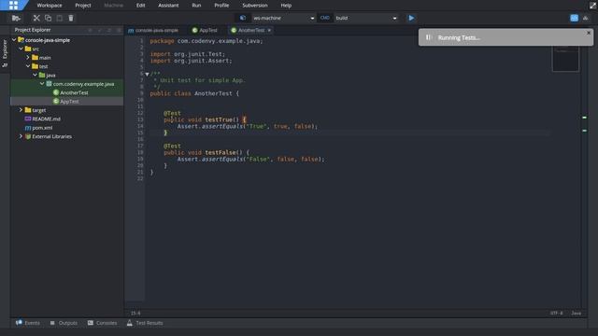Open the ws-machine dropdown
598x336 pixels.
pyautogui.click(x=284, y=18)
